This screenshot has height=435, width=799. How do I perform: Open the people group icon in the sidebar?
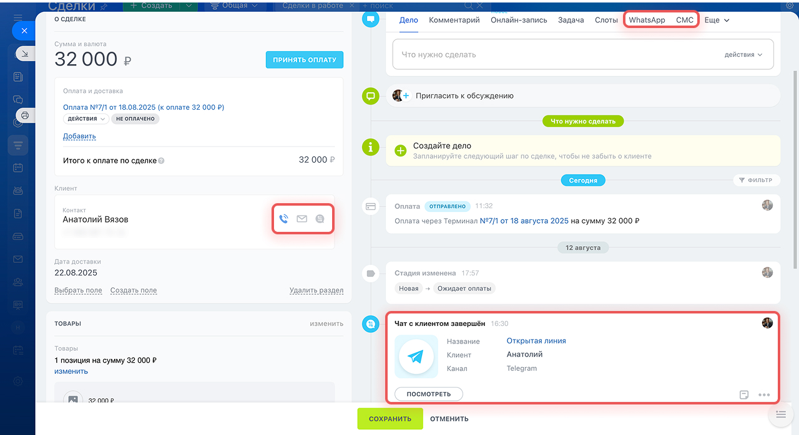point(18,282)
